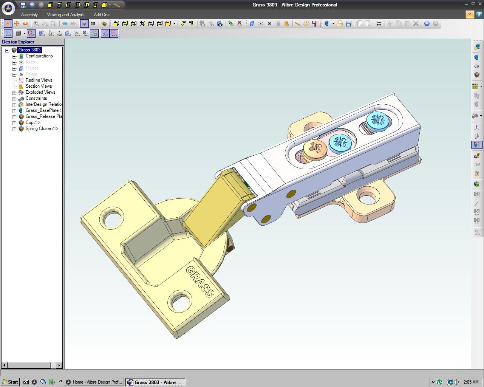Toggle the green constraints filter button
Screen dimensions: 484x387
click(94, 33)
